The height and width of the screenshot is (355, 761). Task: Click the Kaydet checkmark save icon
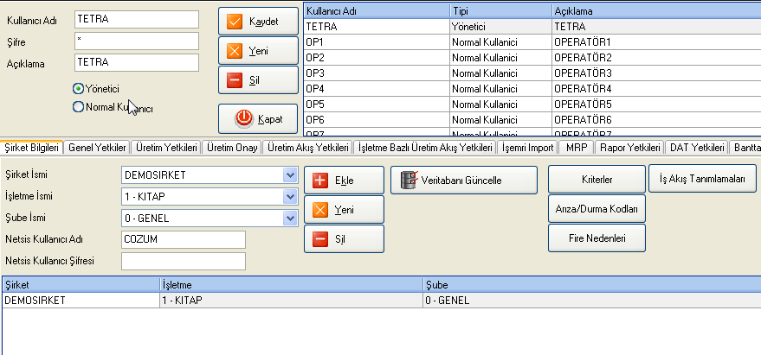point(234,20)
